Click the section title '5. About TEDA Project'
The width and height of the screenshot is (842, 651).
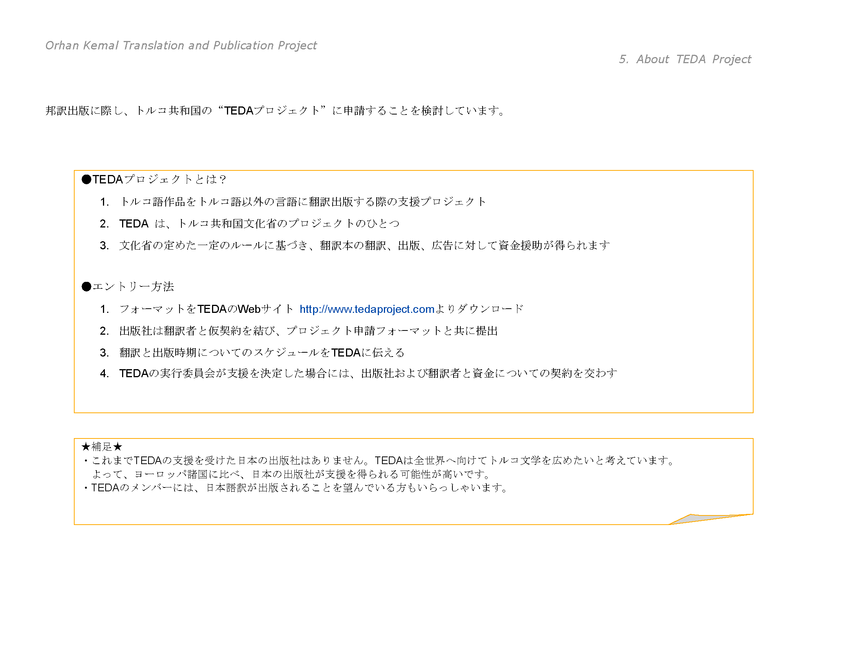tap(685, 59)
